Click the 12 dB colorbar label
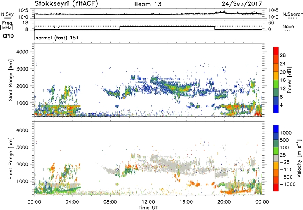303x210 pixels. (x=283, y=89)
